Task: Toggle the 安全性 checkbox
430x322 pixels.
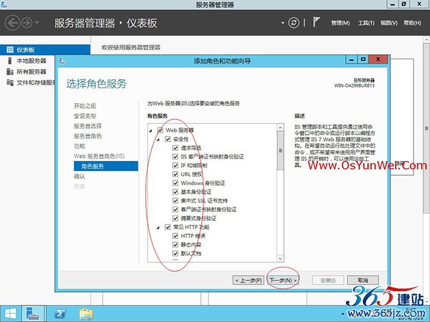Action: tap(168, 139)
